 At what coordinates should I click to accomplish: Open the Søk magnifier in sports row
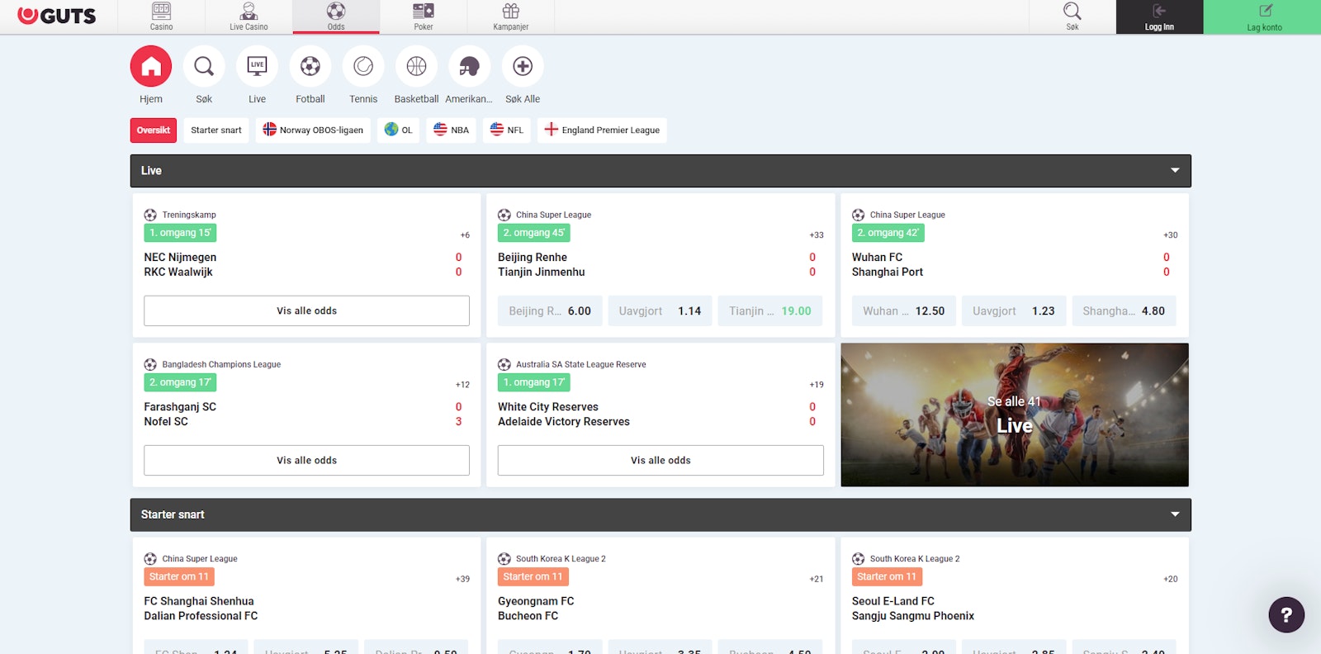pos(204,67)
